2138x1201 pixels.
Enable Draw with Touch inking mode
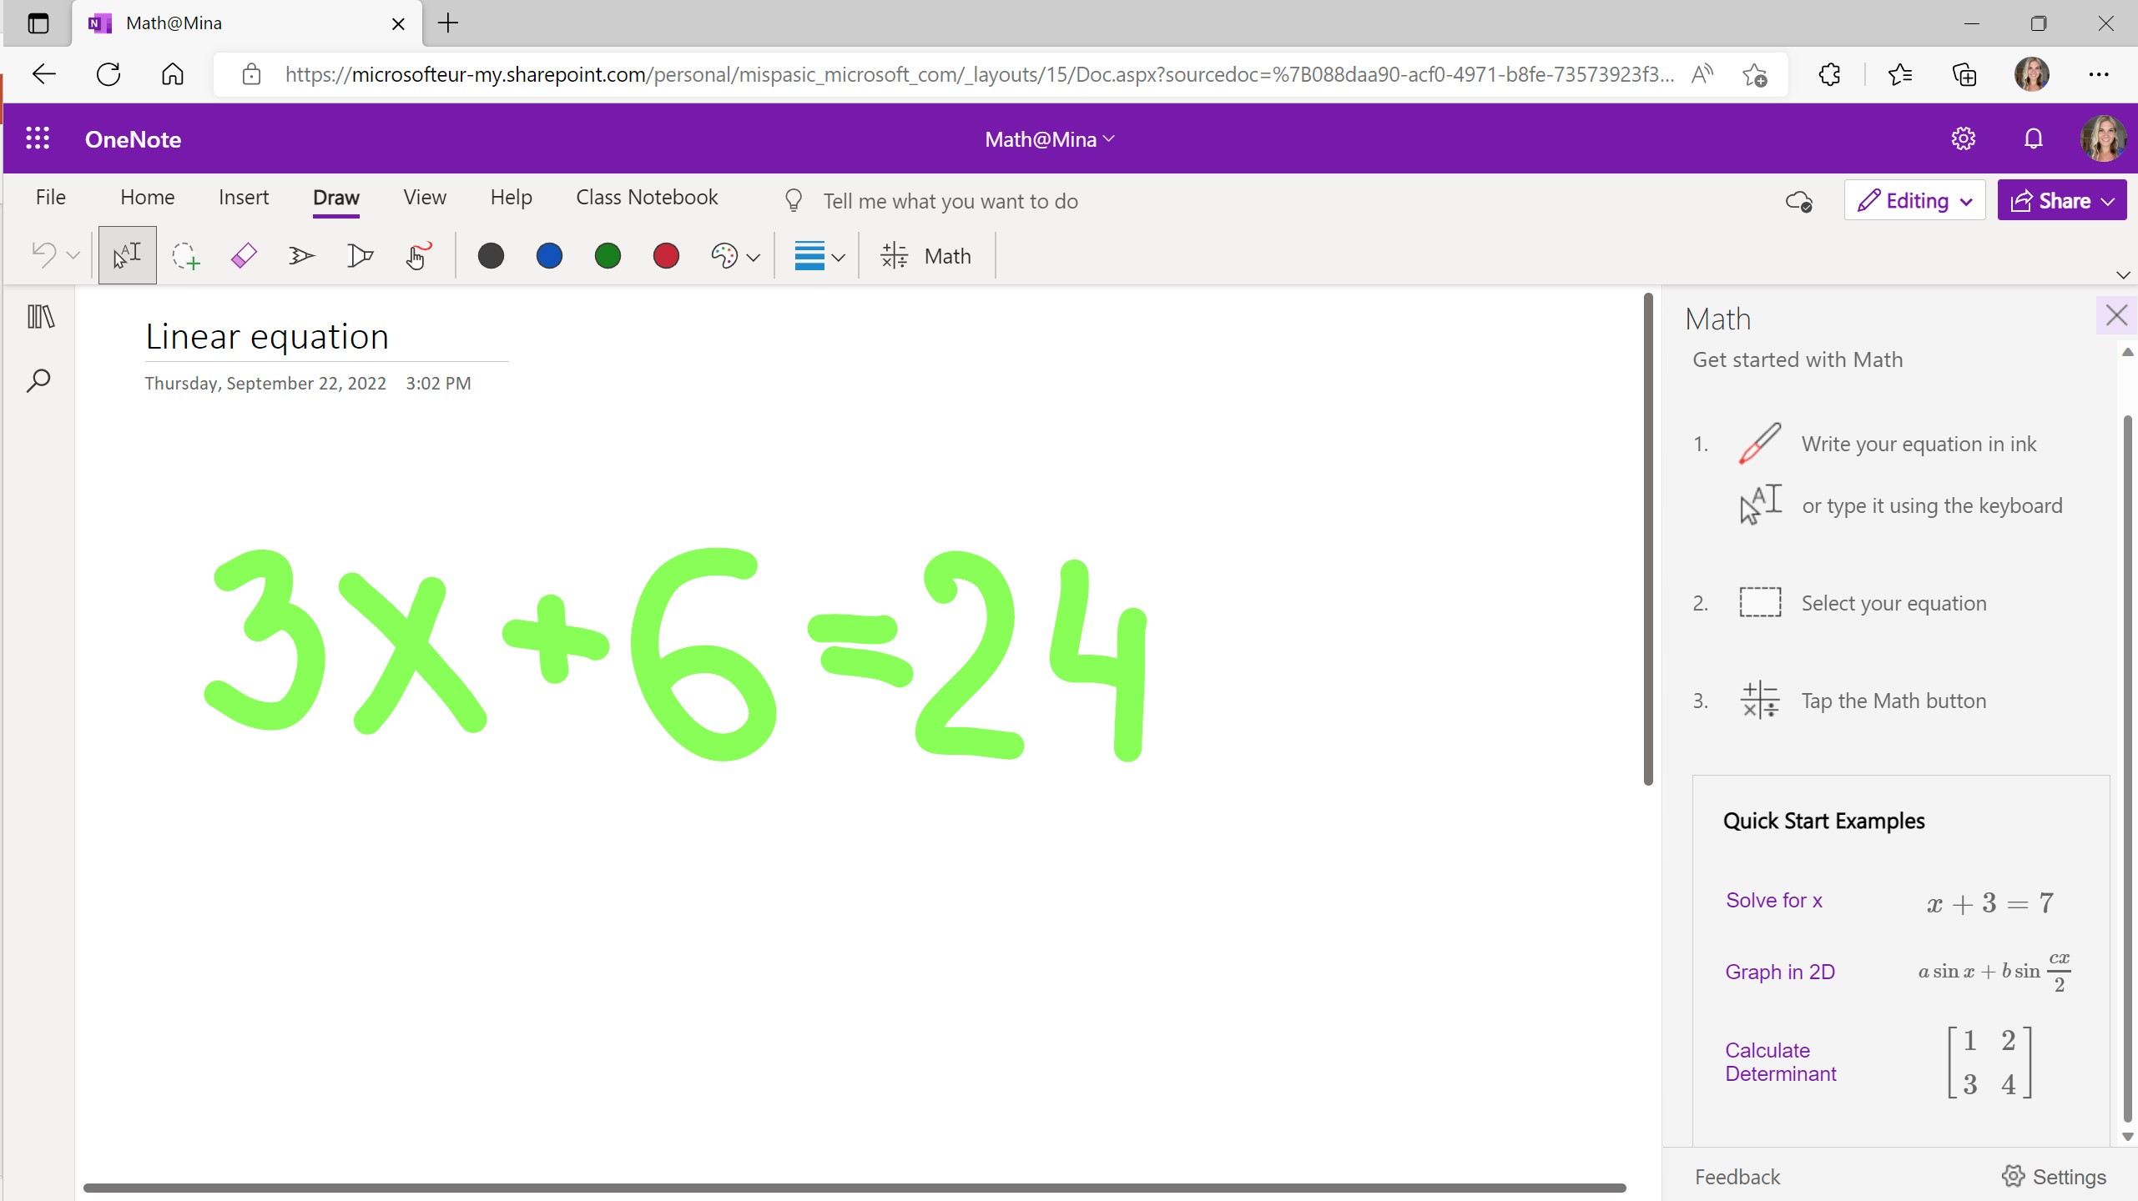pos(417,255)
